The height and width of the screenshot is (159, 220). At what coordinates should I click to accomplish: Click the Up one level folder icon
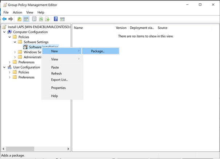(19, 19)
